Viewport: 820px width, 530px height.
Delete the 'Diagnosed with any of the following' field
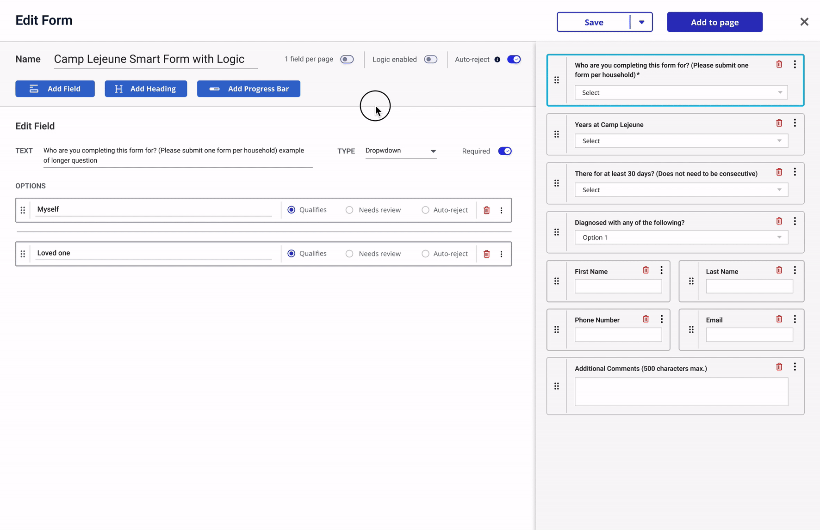point(779,221)
